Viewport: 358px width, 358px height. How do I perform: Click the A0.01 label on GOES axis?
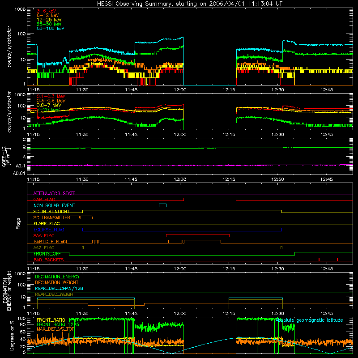(19, 173)
